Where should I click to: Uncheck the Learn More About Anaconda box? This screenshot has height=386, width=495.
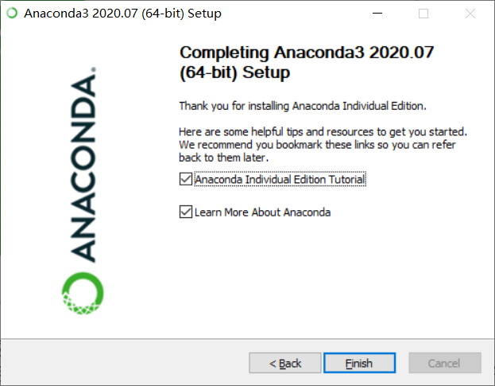pos(186,212)
